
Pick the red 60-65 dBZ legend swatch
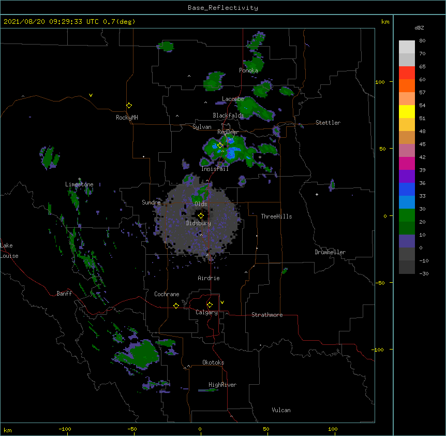[407, 73]
